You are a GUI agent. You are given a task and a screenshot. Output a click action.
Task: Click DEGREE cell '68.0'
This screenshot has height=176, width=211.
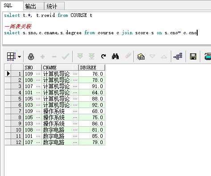(x=92, y=111)
